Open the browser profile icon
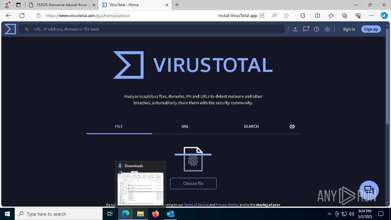This screenshot has height=220, width=391. point(7,5)
